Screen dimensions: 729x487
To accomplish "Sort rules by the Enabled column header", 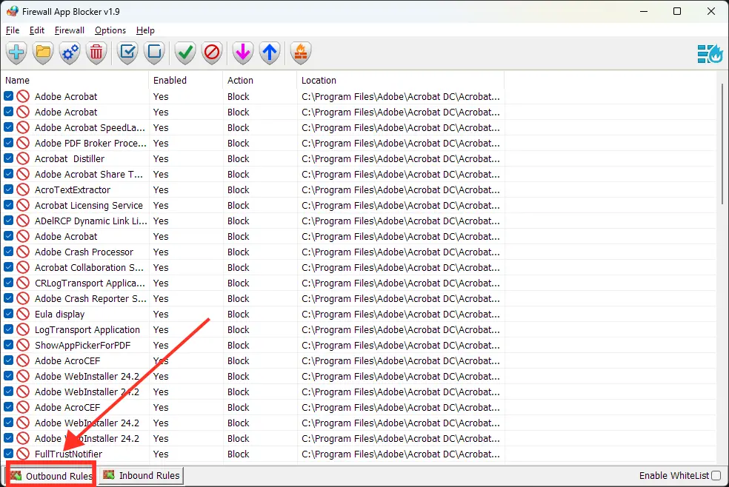I will 186,81.
